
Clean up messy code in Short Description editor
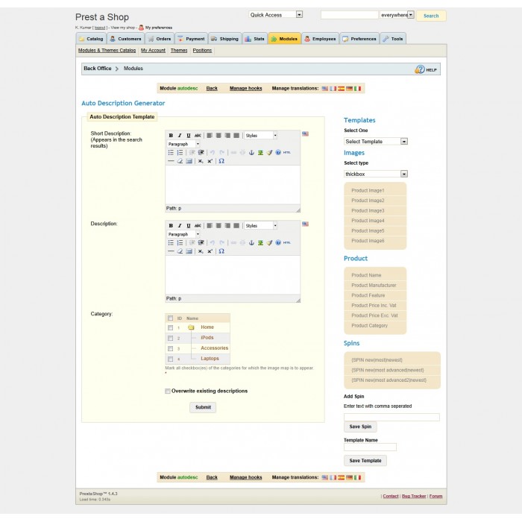coord(269,152)
